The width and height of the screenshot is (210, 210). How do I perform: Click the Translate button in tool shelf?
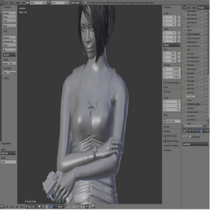[x=9, y=13]
